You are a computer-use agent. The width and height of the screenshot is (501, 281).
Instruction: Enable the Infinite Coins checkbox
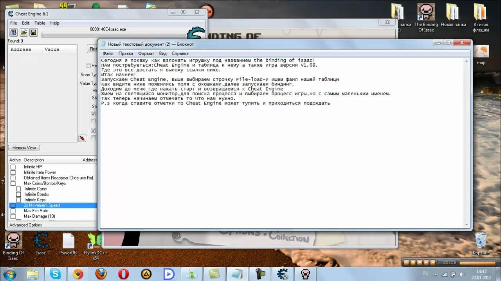click(x=18, y=189)
